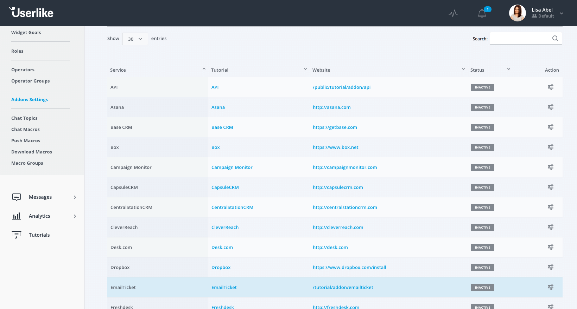Open settings icon for Campaign Monitor row
Screen dimensions: 577x309
point(551,167)
